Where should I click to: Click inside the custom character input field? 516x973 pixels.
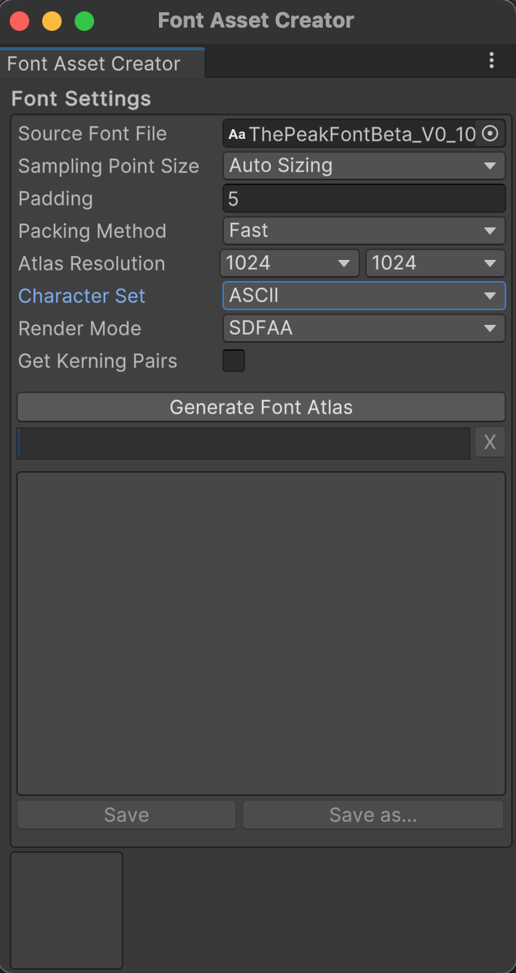243,442
